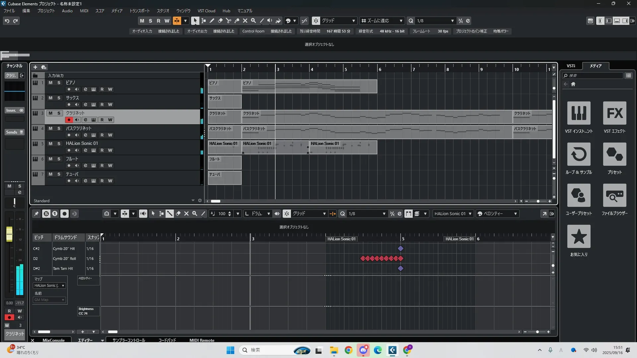Open the ズームに適応 grid type dropdown
637x358 pixels.
click(x=401, y=21)
